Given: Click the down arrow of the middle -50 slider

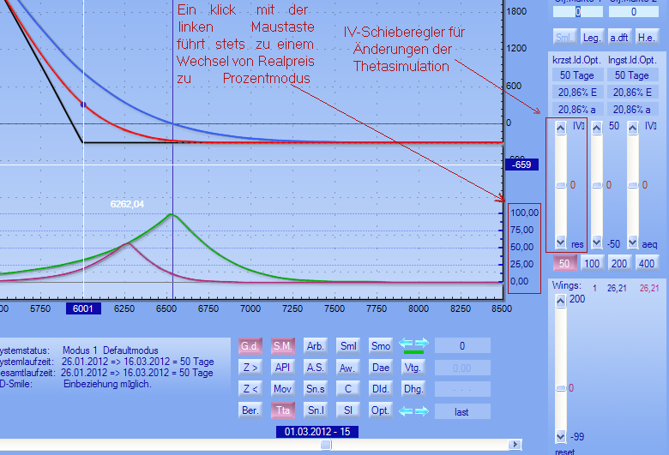Looking at the screenshot, I should point(596,243).
